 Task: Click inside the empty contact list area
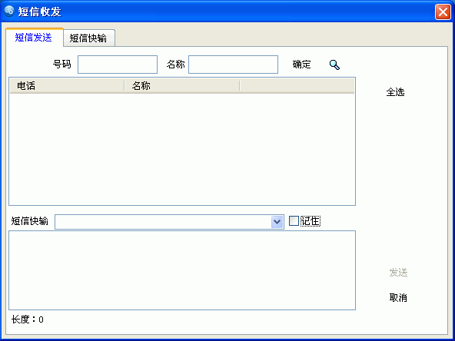[x=182, y=149]
